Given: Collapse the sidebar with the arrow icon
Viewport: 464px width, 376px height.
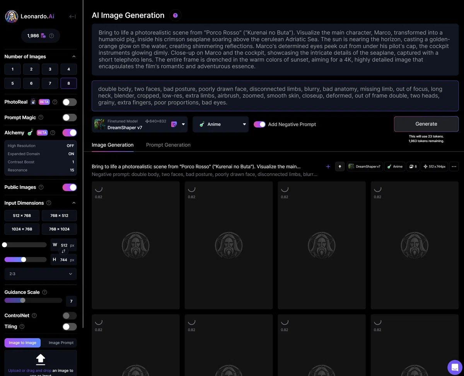Looking at the screenshot, I should coord(72,17).
